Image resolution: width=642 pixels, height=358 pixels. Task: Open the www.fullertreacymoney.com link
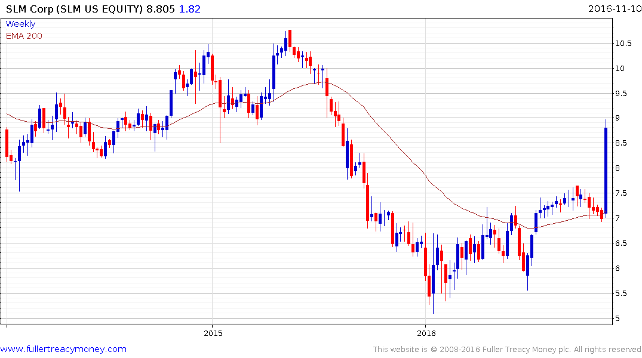tap(63, 349)
